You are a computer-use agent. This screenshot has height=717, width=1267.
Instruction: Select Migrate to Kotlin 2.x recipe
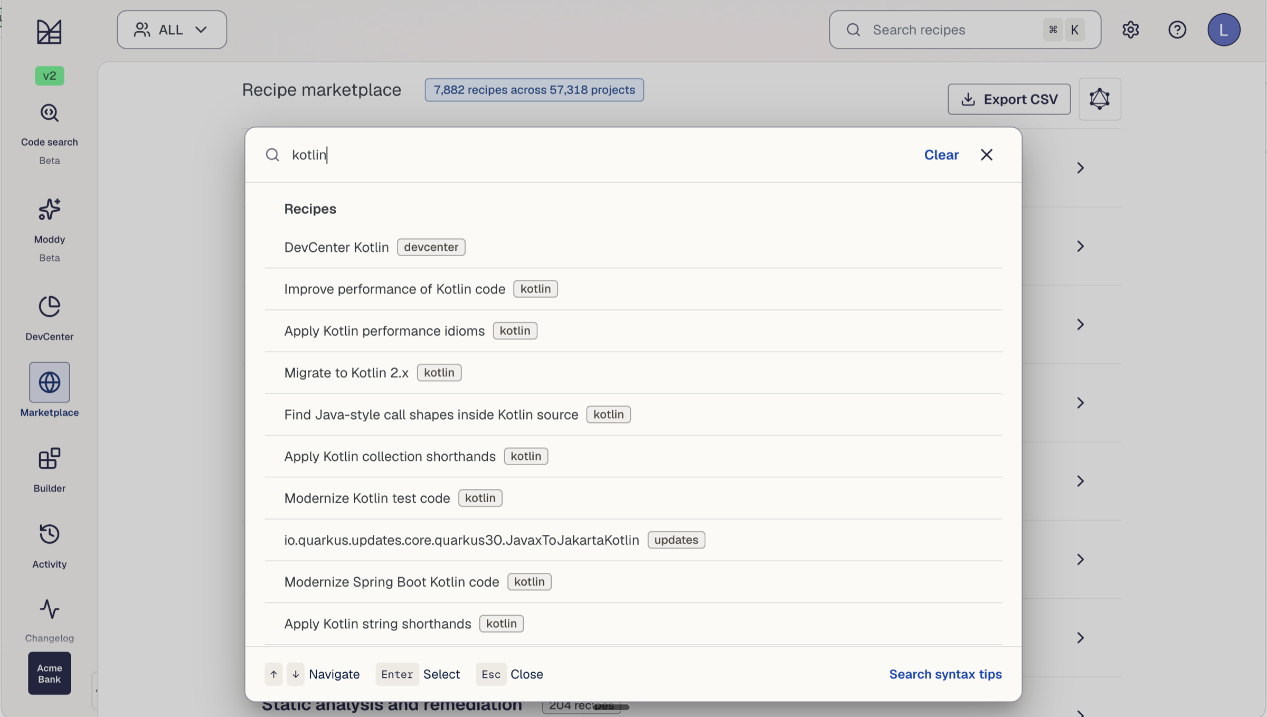pyautogui.click(x=633, y=372)
